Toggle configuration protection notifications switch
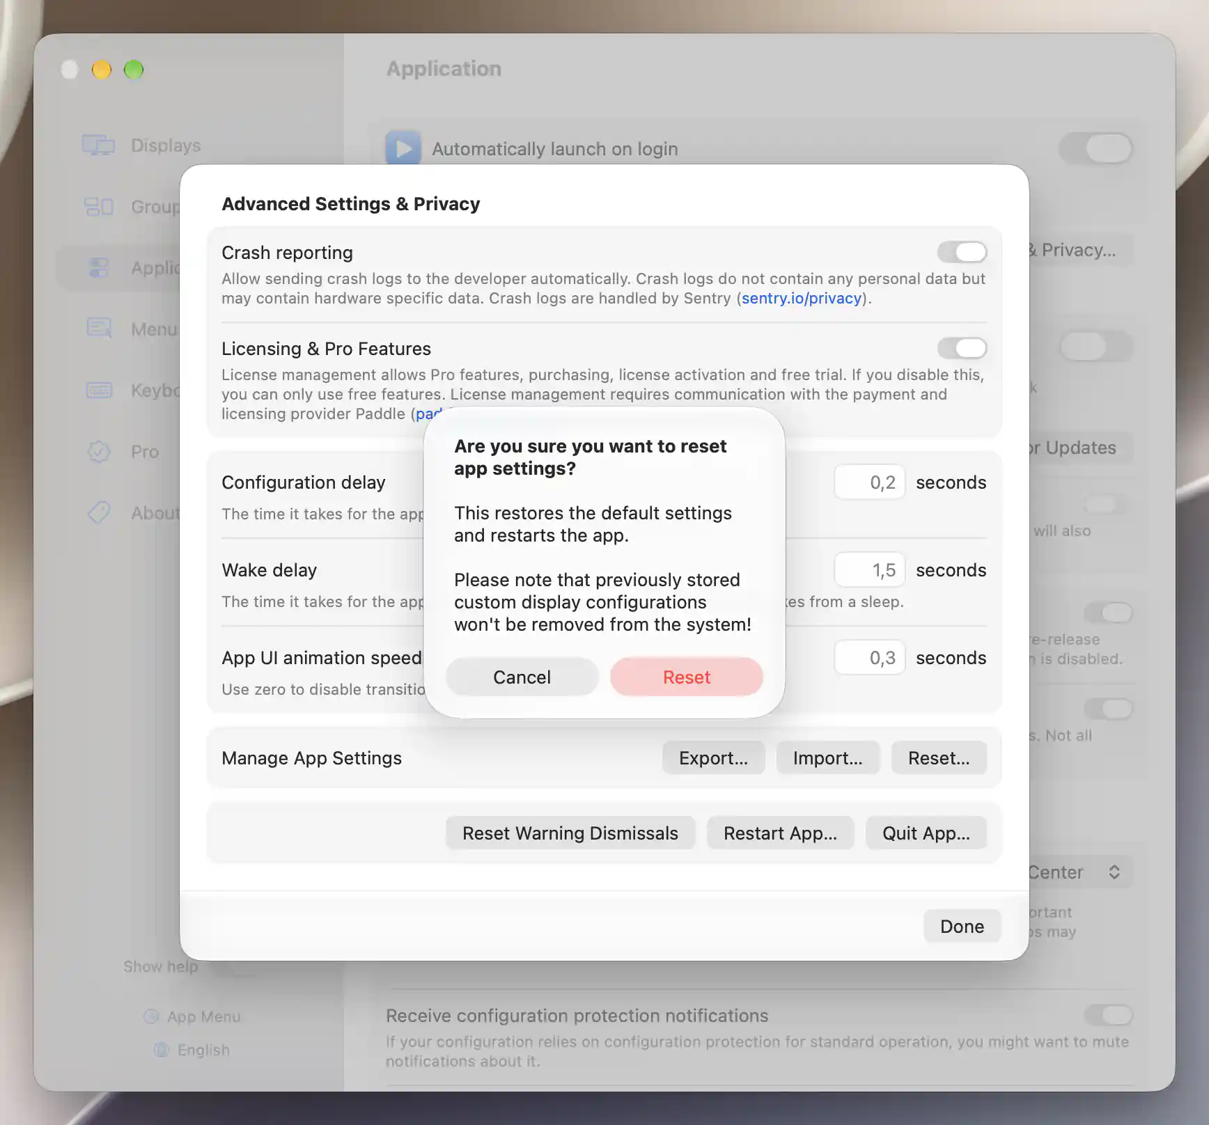This screenshot has width=1209, height=1125. 1108,1015
